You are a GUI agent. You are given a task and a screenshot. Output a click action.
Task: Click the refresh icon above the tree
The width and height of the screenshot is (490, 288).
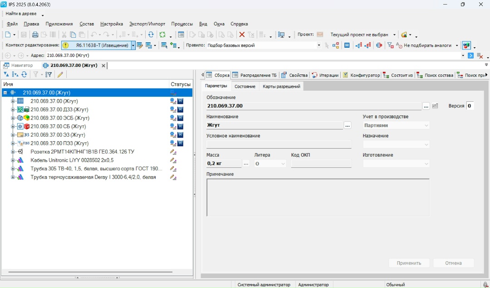tap(24, 74)
